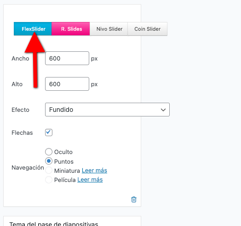Click the Navegación label text
Viewport: 241px width, 226px height.
click(28, 167)
